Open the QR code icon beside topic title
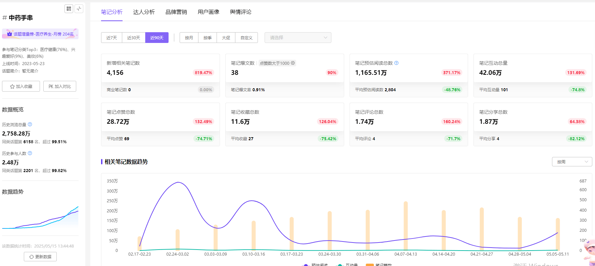 (69, 9)
